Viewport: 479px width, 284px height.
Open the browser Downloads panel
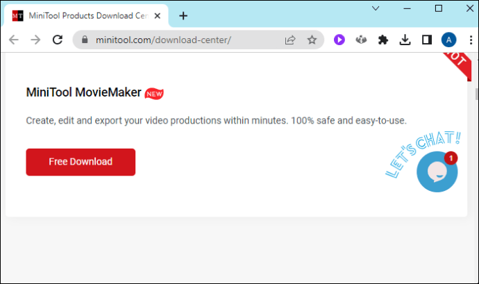point(405,40)
